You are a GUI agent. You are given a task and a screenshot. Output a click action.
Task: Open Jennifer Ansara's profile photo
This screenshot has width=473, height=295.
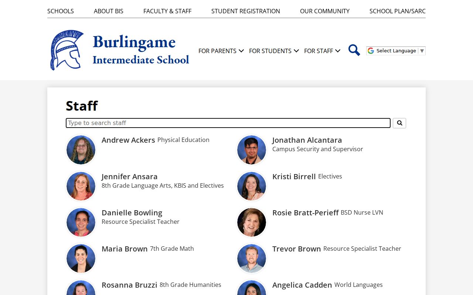[x=81, y=186]
